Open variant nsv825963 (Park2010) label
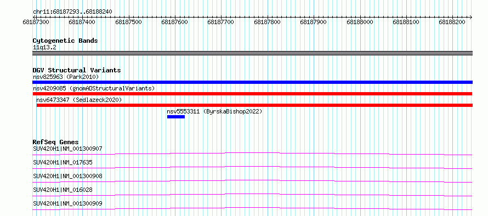This screenshot has width=488, height=216. pos(66,77)
